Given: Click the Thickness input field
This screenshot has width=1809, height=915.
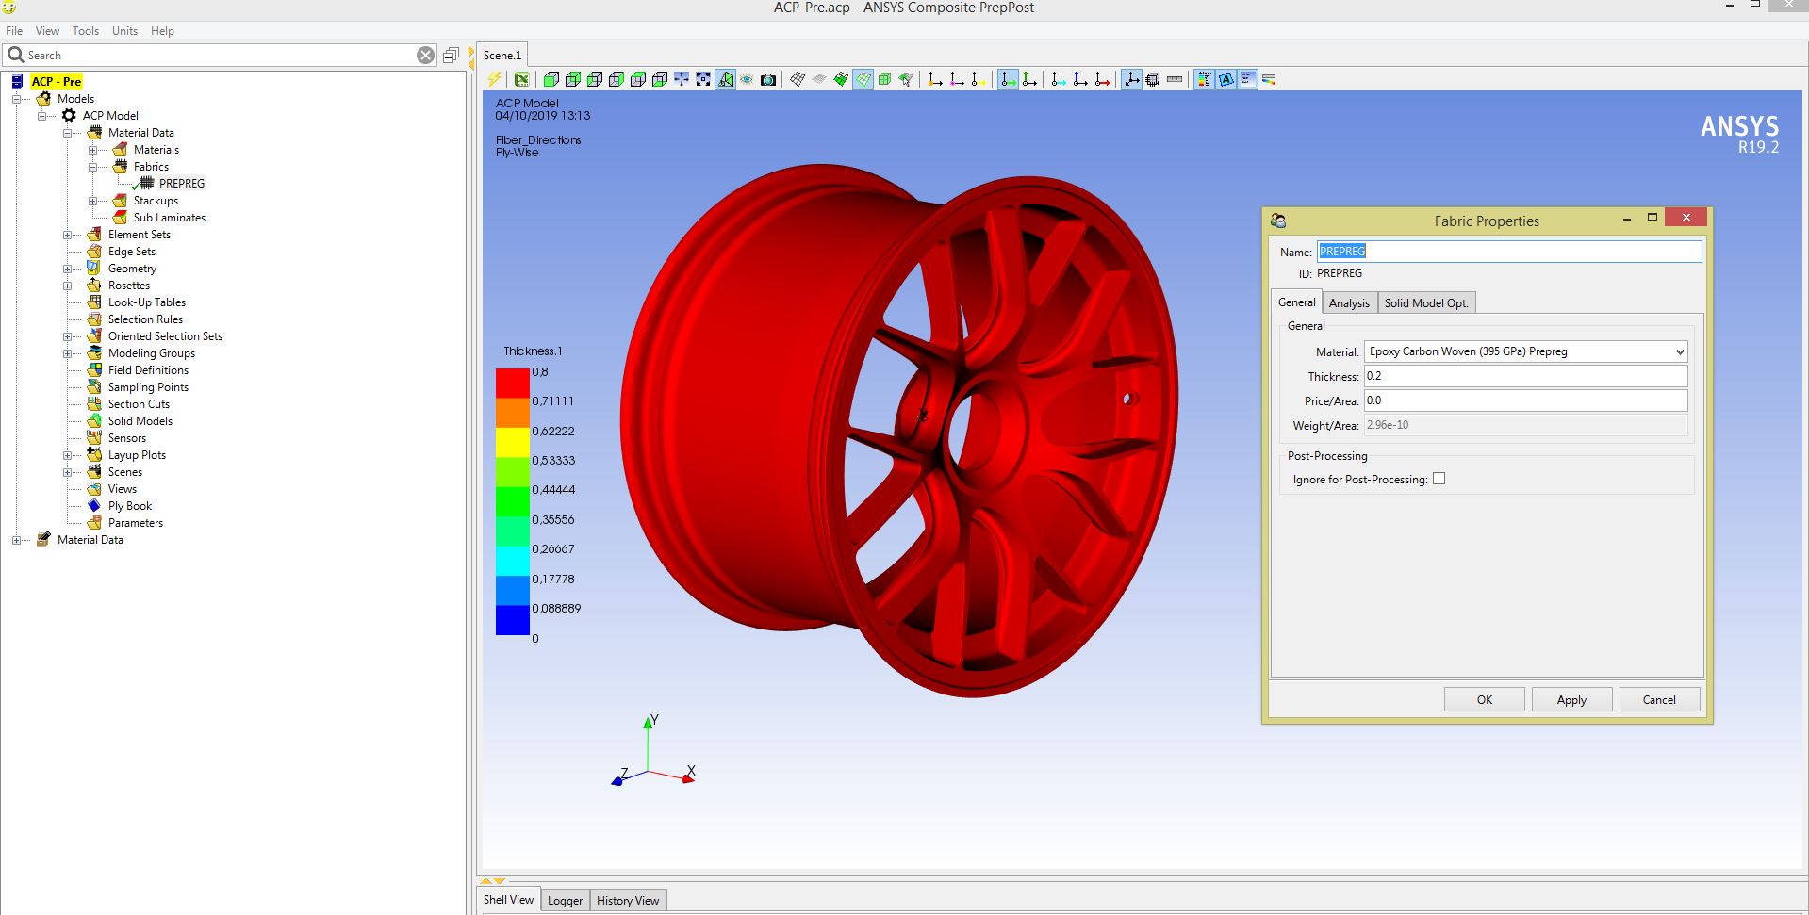Looking at the screenshot, I should [x=1525, y=376].
